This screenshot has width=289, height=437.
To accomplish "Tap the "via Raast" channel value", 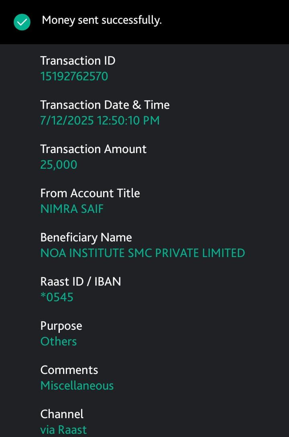I will click(x=63, y=430).
